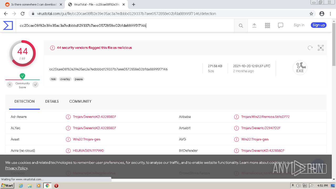Click the malicious alert icon in banner
The image size is (336, 189).
click(x=52, y=48)
